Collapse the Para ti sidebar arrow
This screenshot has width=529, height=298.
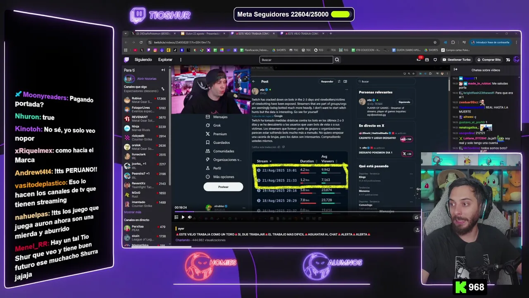163,70
